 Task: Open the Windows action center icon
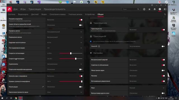point(176,98)
